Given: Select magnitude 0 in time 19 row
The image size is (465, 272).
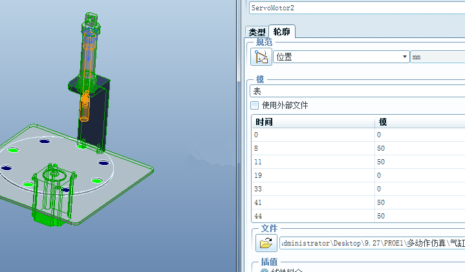Looking at the screenshot, I should (420, 175).
